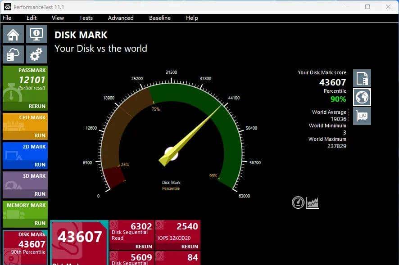Click the hardware card comparison icon
Image resolution: width=399 pixels, height=265 pixels.
click(x=362, y=116)
